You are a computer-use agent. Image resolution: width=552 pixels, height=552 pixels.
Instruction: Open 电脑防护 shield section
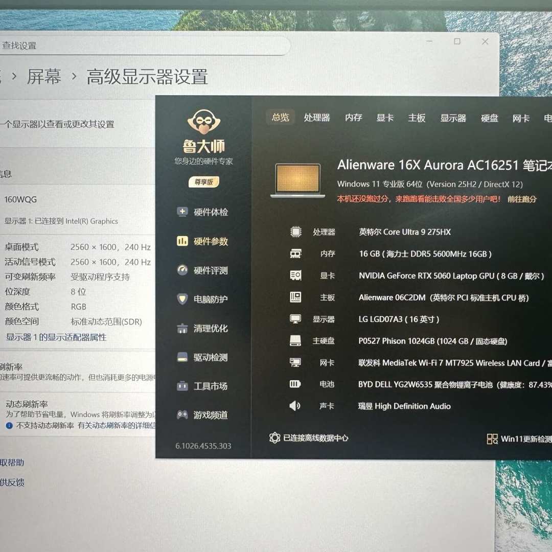[x=202, y=299]
